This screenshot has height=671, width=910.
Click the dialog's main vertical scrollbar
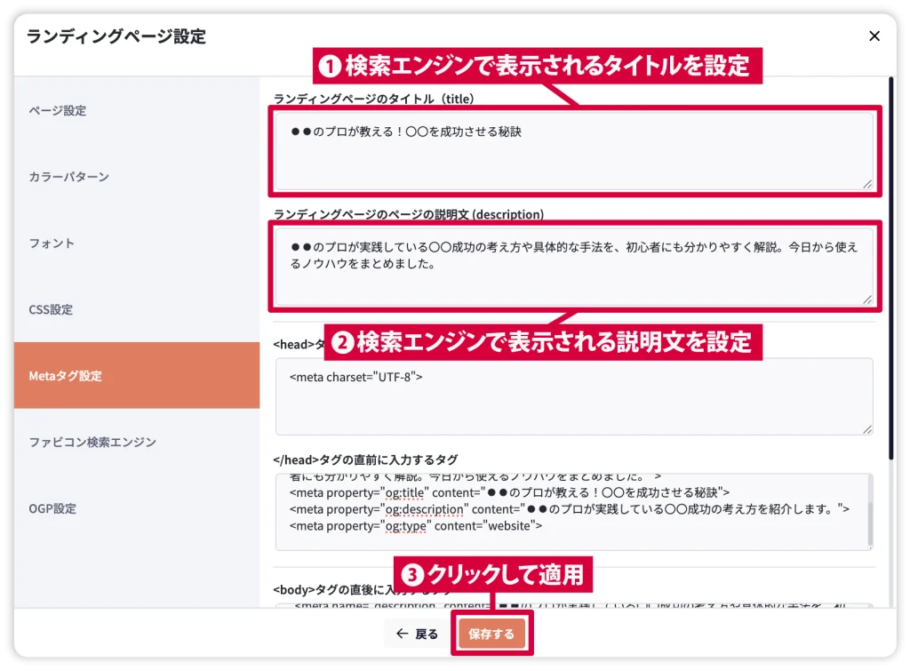click(x=890, y=267)
